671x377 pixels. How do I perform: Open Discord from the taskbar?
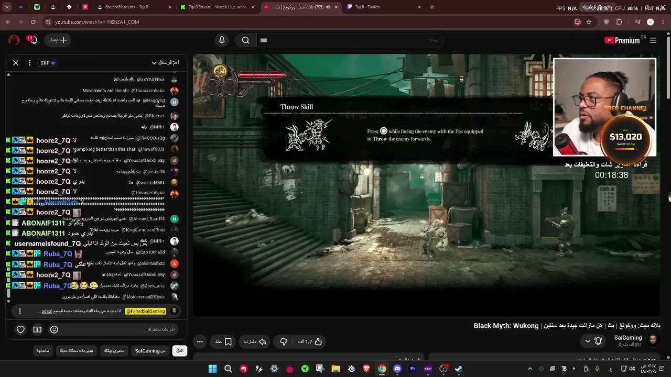397,369
